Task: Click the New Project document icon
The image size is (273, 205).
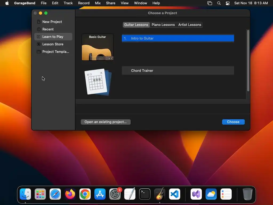Action: pos(39,22)
